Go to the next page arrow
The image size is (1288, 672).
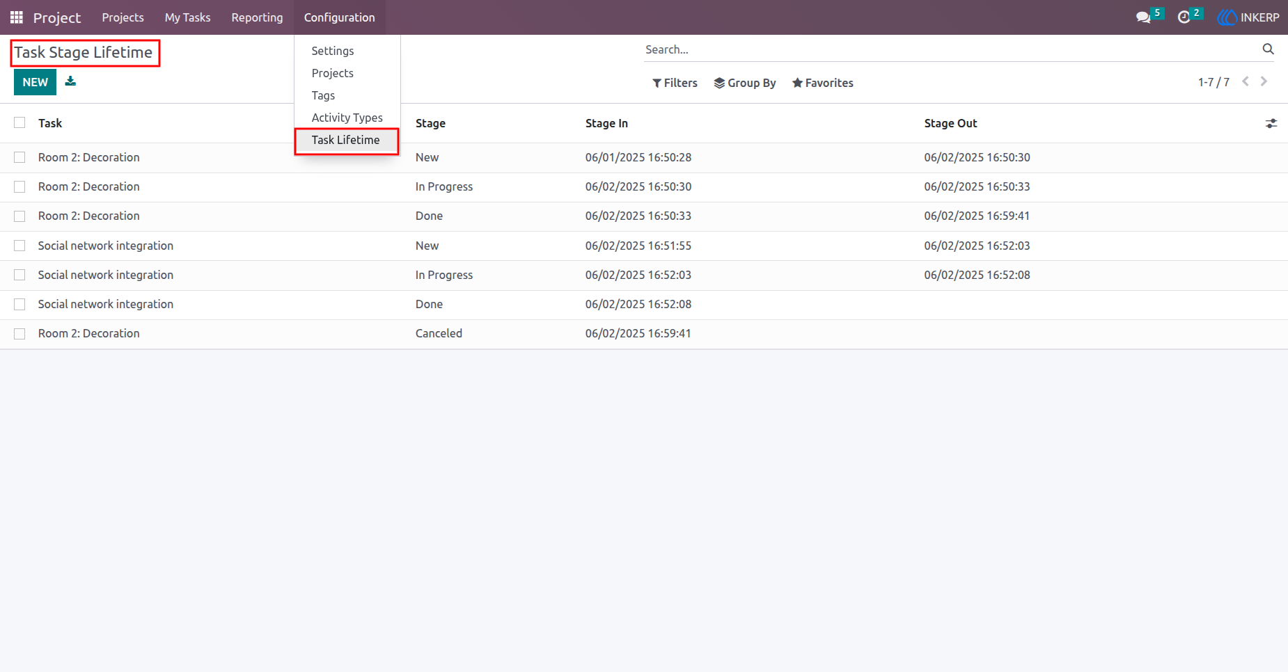(x=1264, y=81)
